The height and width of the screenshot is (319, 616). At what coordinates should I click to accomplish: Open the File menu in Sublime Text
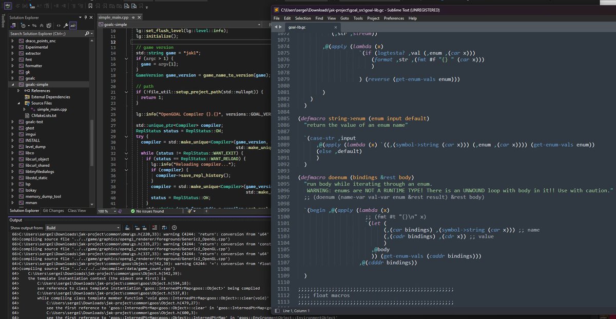point(277,18)
